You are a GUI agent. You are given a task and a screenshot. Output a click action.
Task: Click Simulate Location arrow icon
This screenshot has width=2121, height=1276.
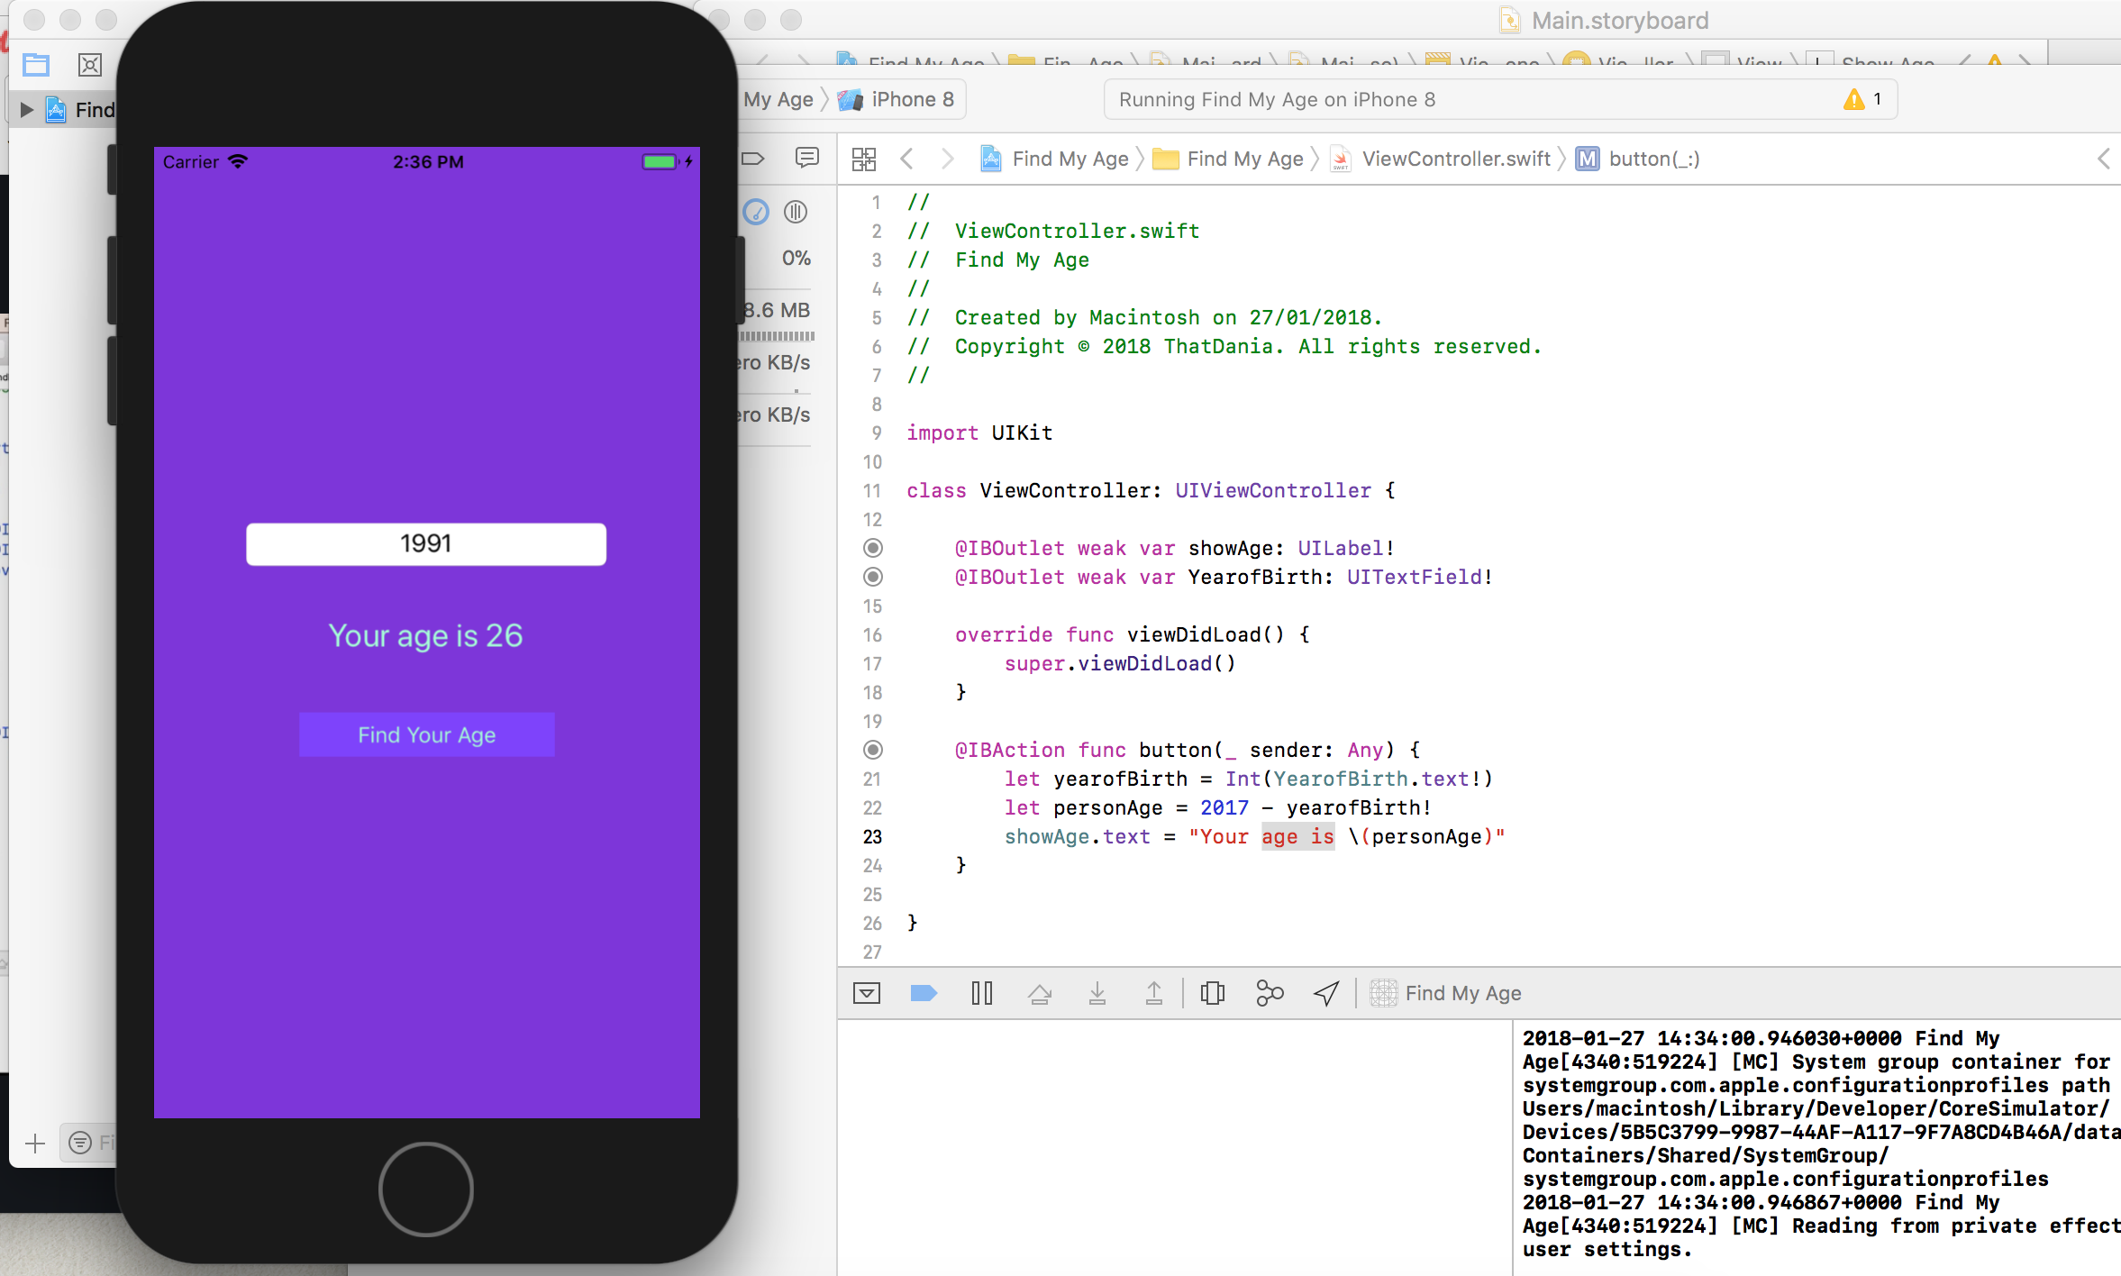(1326, 993)
